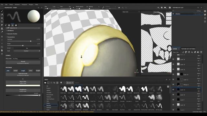Open display settings icon in right sidebar

click(205, 11)
